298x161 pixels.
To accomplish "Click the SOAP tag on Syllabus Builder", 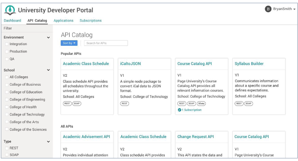I will [249, 104].
